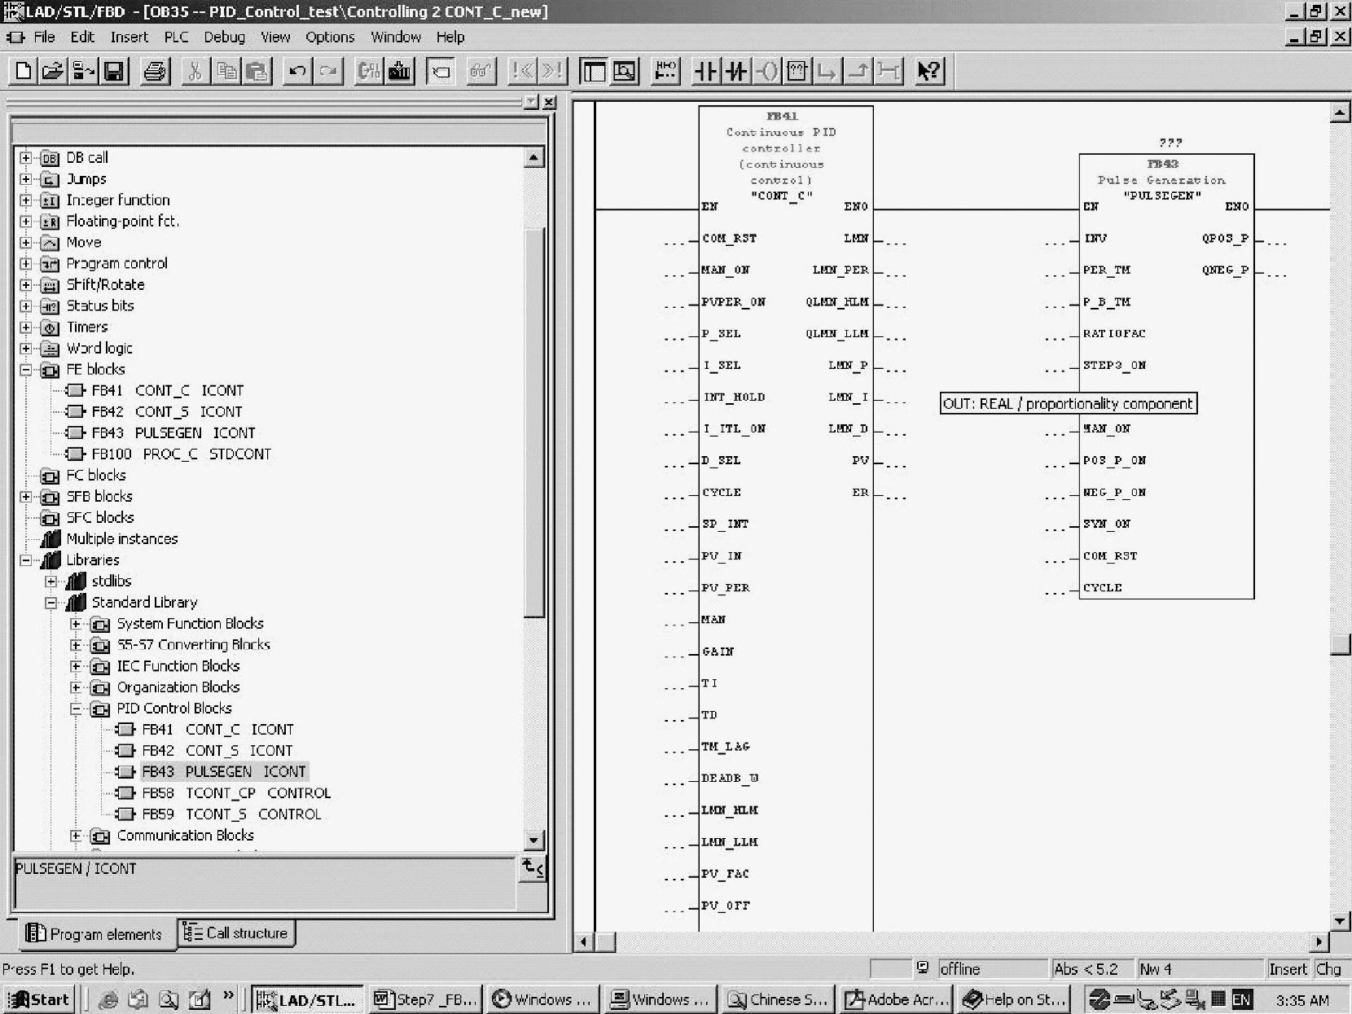Select FB59 TCONT_S CONTROL block
The height and width of the screenshot is (1014, 1352).
coord(219,814)
